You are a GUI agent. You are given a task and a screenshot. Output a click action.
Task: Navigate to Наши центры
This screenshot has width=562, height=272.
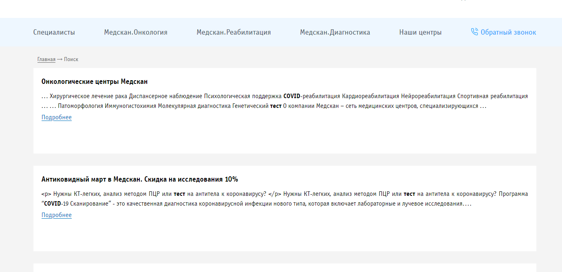tap(420, 32)
